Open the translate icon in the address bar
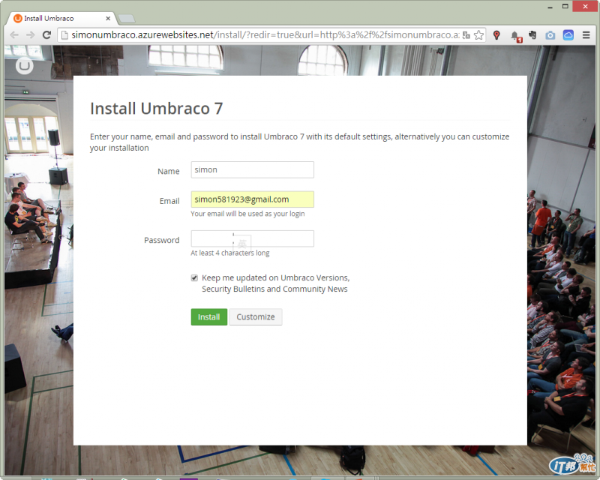Screen dimensions: 600x480 tap(466, 35)
